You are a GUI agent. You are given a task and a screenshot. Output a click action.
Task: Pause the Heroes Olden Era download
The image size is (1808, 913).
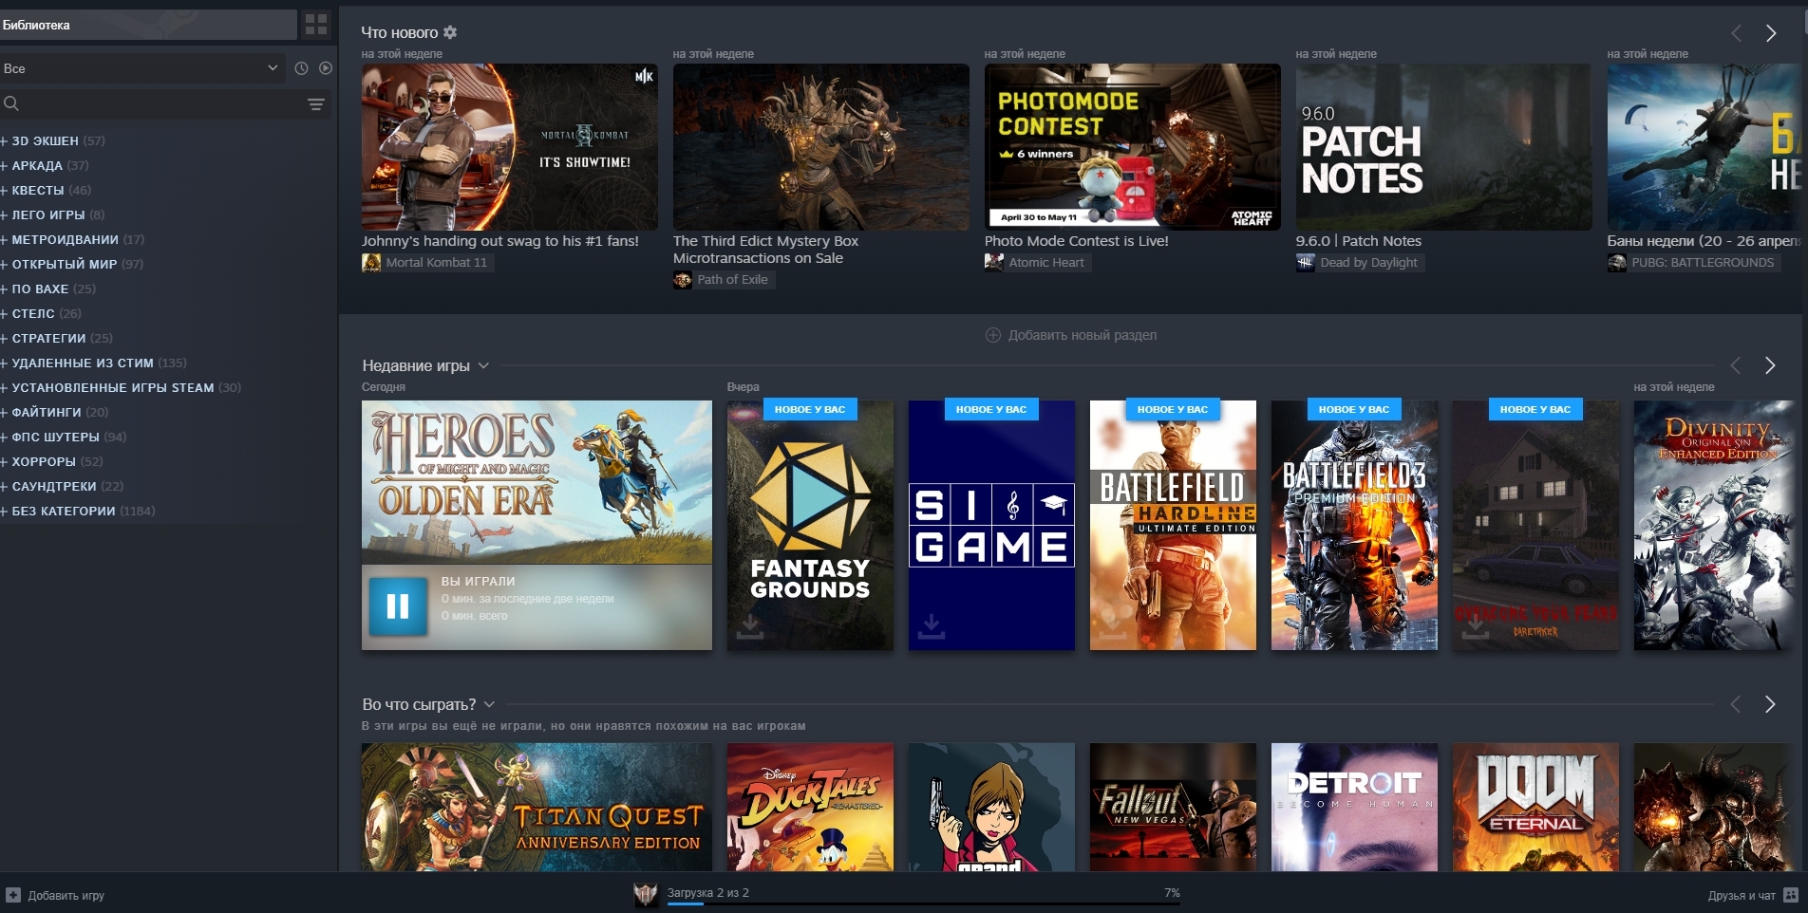pyautogui.click(x=398, y=606)
